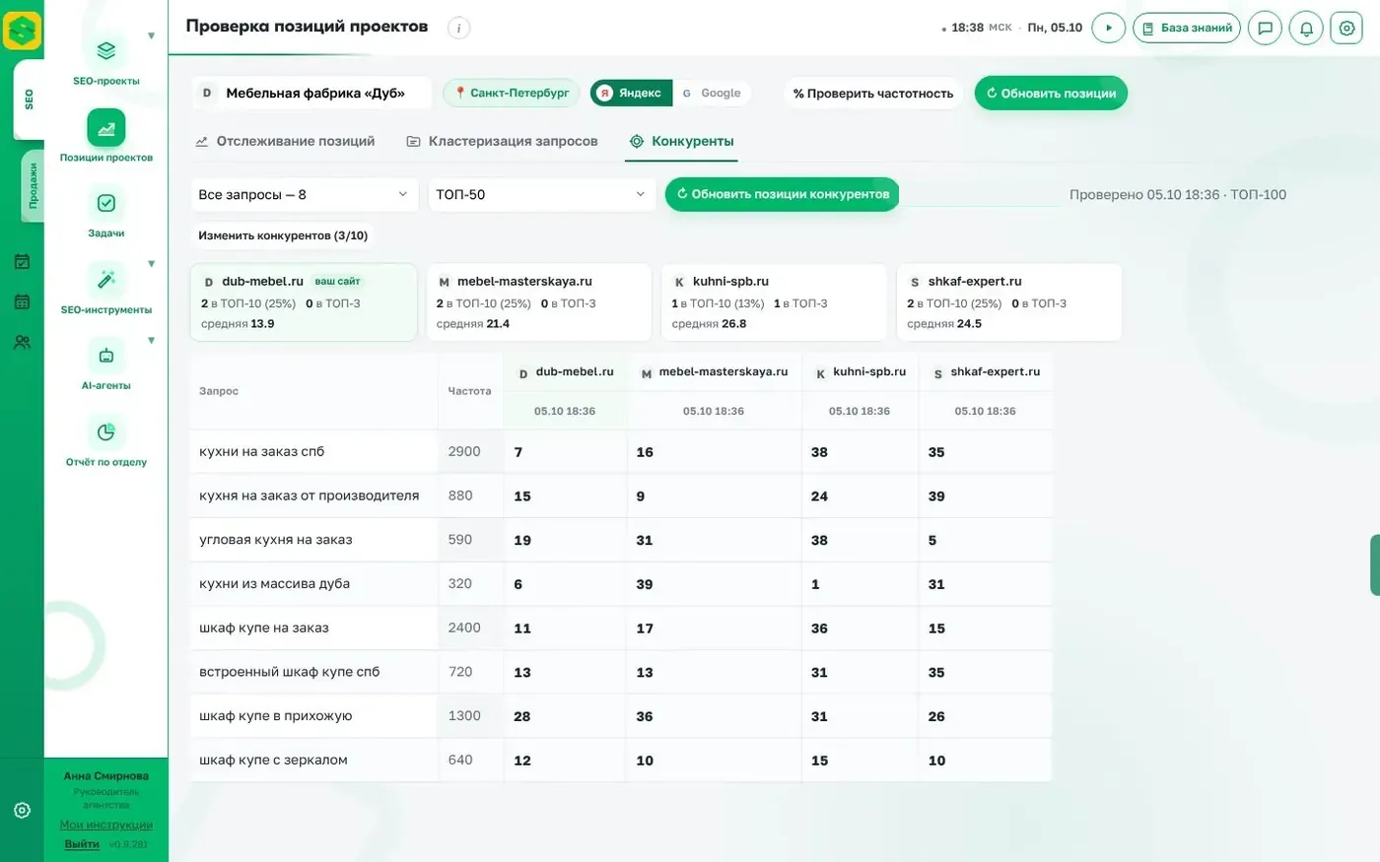Click kuhni-spb.ru table column header
Viewport: 1380px width, 862px height.
click(861, 372)
